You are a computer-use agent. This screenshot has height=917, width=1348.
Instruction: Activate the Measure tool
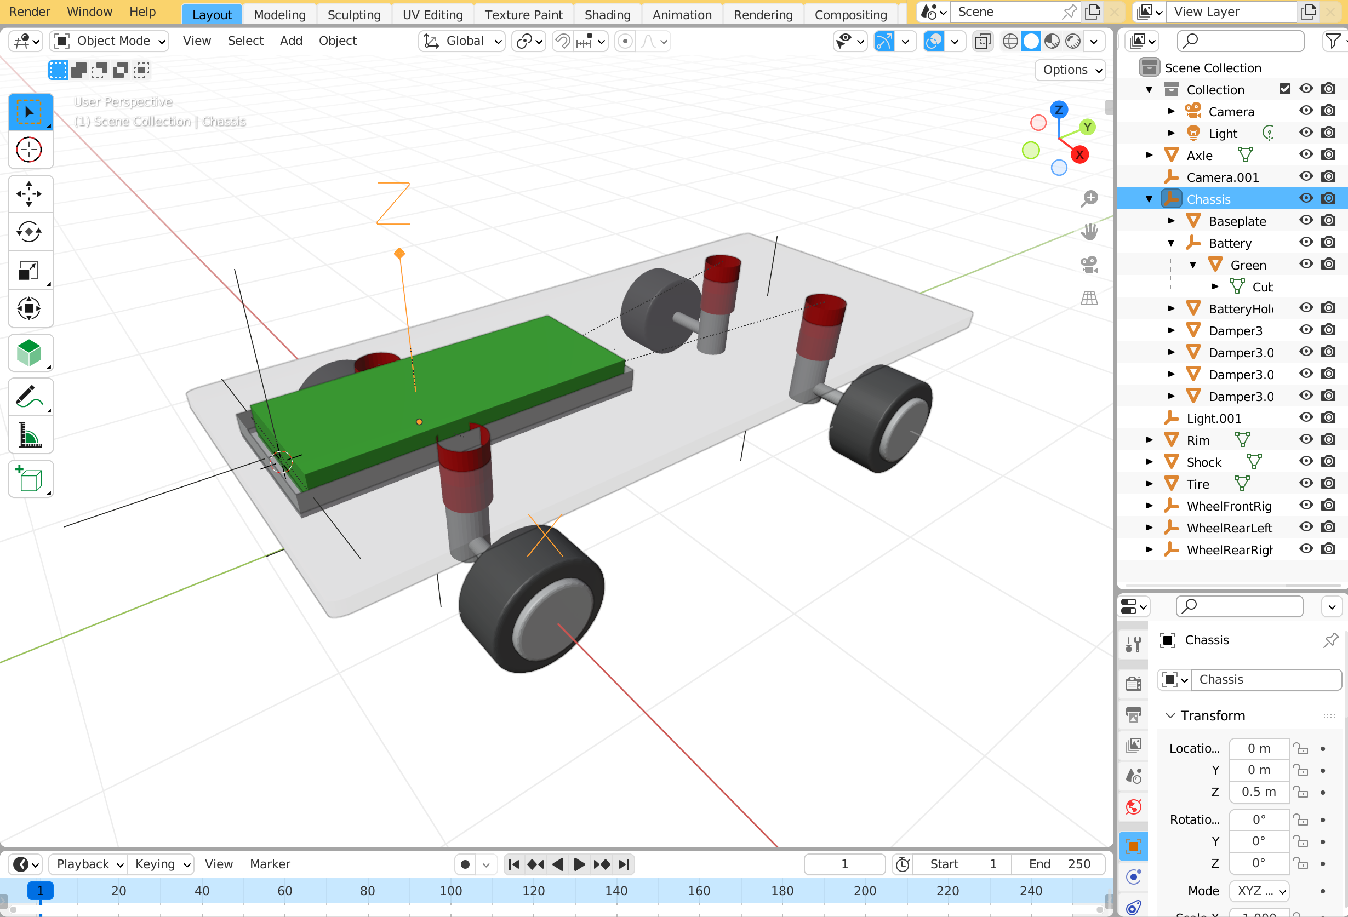coord(29,435)
